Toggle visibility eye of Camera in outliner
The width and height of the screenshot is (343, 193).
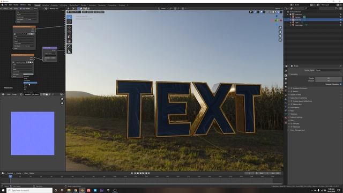(x=340, y=17)
